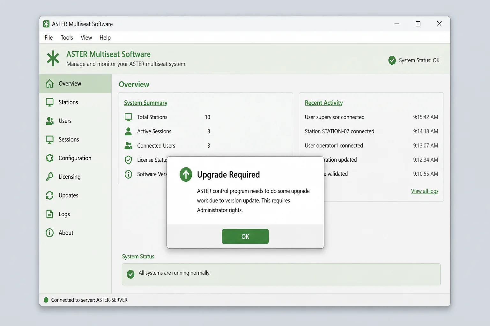Click the Stations monitor icon in sidebar
Screen dimensions: 490x326
[x=49, y=102]
